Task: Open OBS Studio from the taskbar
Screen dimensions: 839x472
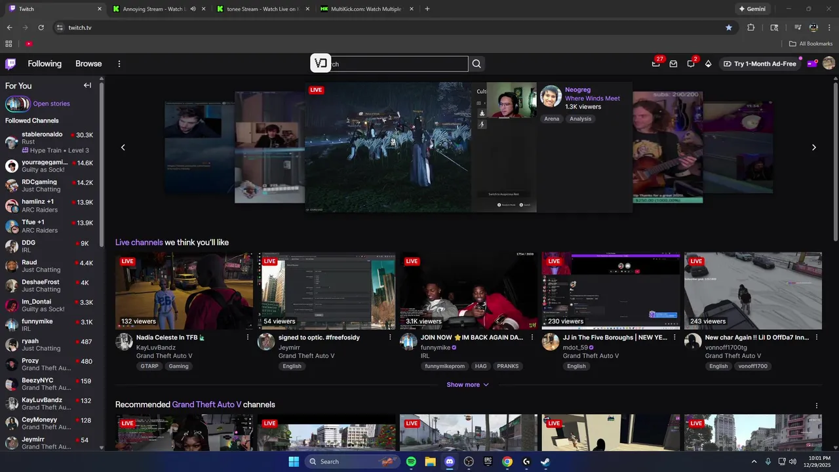Action: (469, 462)
